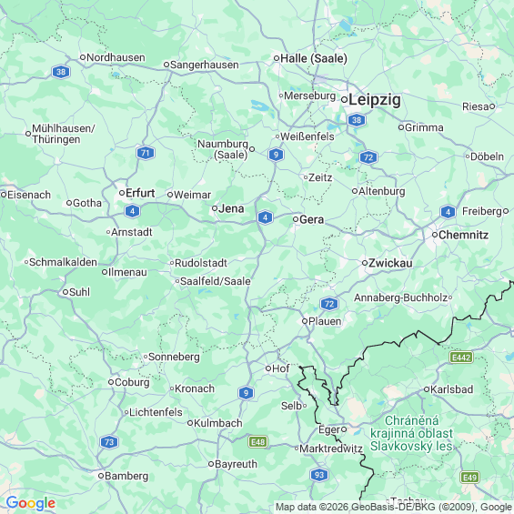The image size is (514, 514).
Task: Select the Erfurt city label
Action: click(140, 193)
